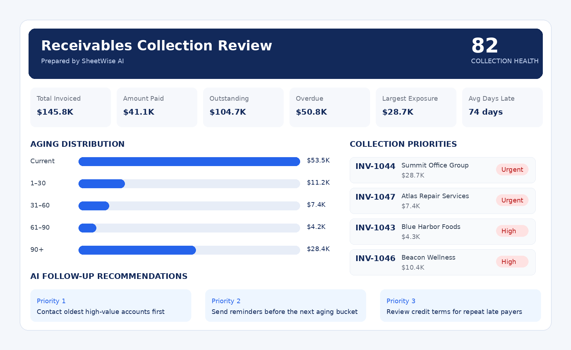This screenshot has width=571, height=350.
Task: Open the Priority 1 recommendation card
Action: (111, 305)
